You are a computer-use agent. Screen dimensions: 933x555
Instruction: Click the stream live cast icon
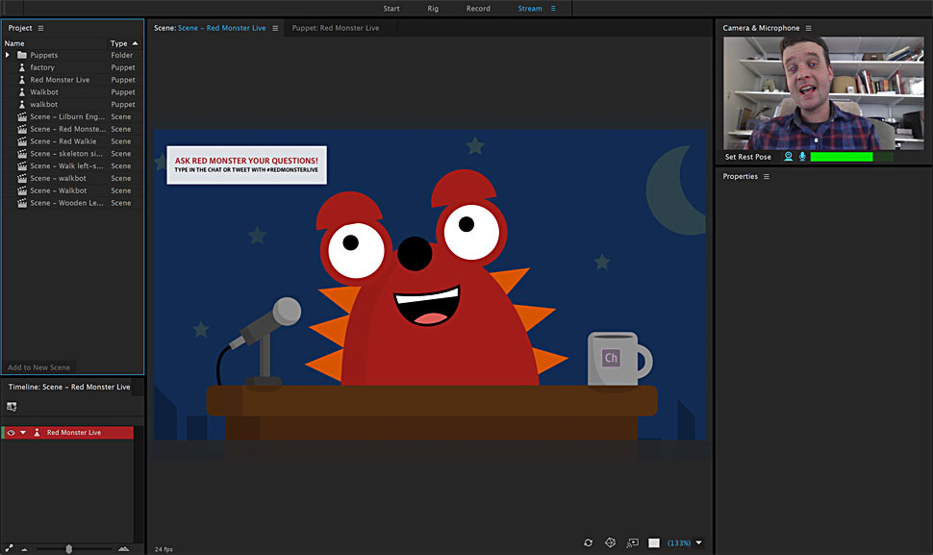pos(632,543)
